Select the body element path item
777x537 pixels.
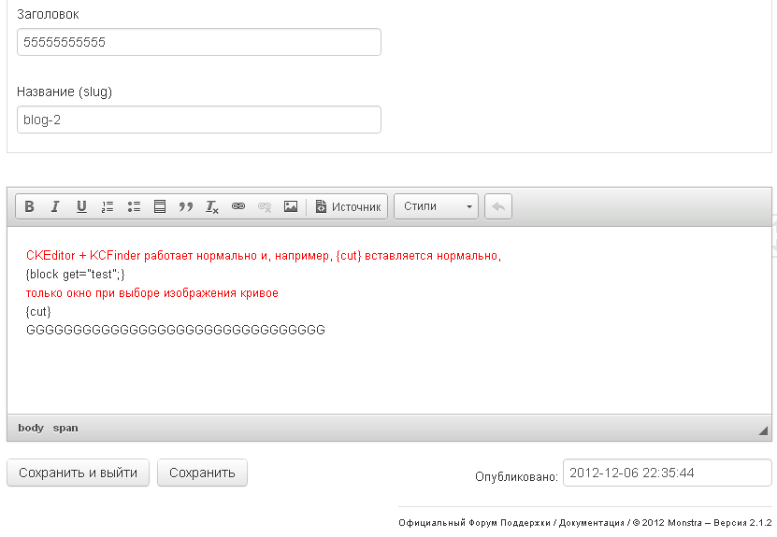[31, 428]
